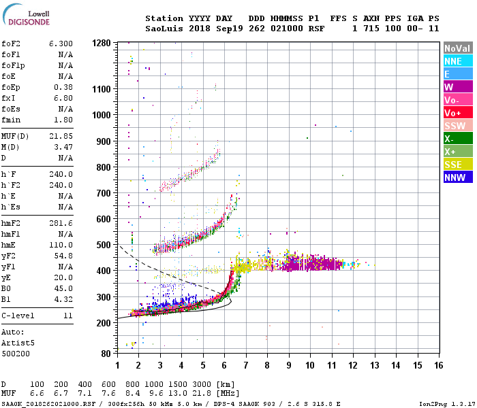Click the 400 height axis label
This screenshot has width=477, height=408.
(x=104, y=271)
